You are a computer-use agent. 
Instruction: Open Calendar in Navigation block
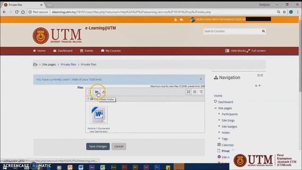coord(227,145)
